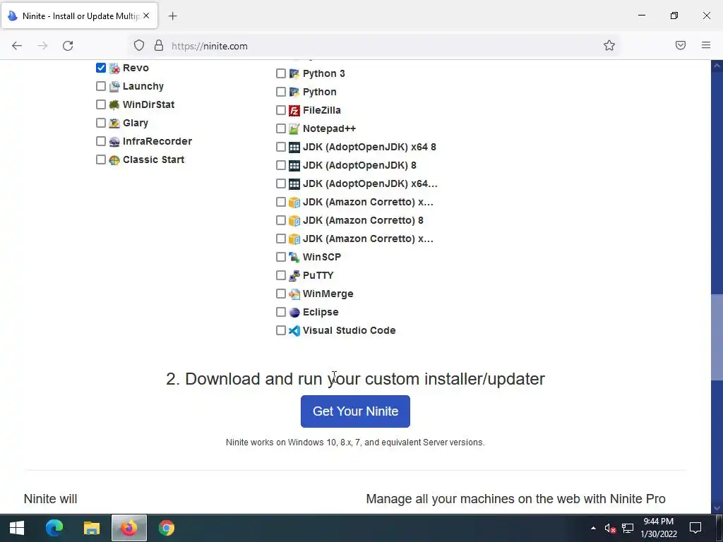Click the Eclipse sphere icon
Screen dimensions: 723x542
tap(294, 313)
